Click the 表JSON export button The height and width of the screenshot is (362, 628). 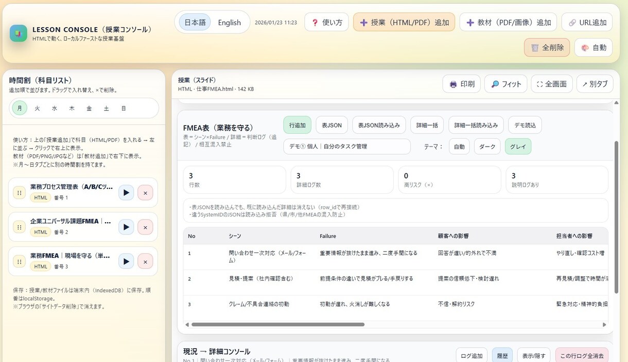(x=332, y=125)
